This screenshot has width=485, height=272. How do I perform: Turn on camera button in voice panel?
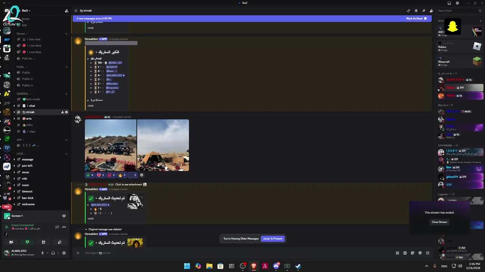11,242
